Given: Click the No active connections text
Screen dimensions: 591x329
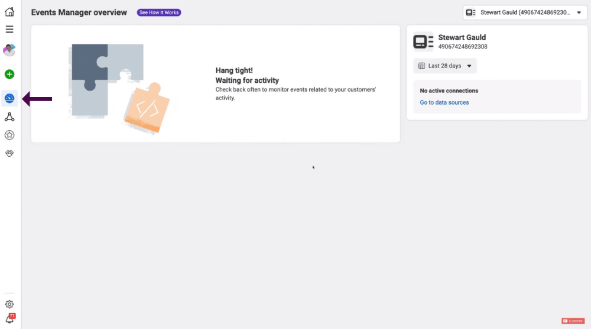Looking at the screenshot, I should pos(449,91).
